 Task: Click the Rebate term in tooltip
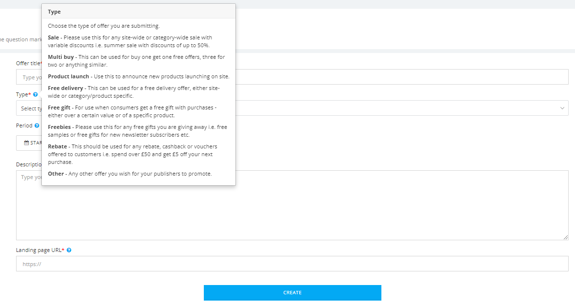pyautogui.click(x=57, y=146)
